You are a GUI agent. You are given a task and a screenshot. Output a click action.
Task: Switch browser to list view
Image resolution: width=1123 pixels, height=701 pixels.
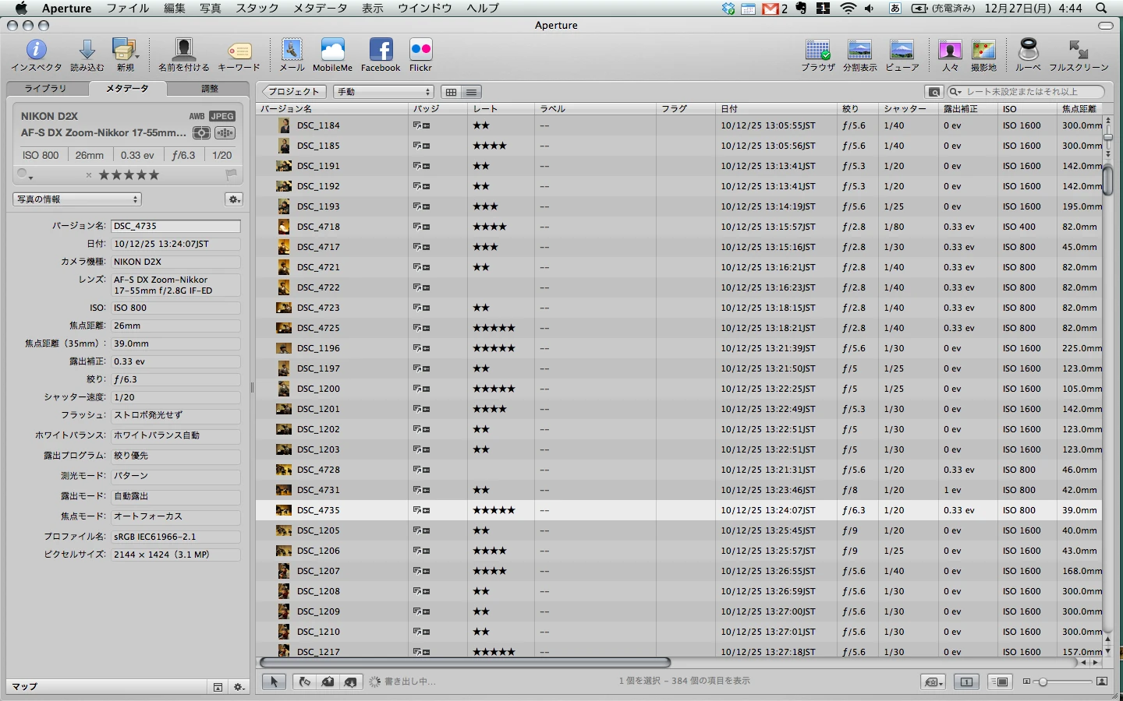[471, 92]
